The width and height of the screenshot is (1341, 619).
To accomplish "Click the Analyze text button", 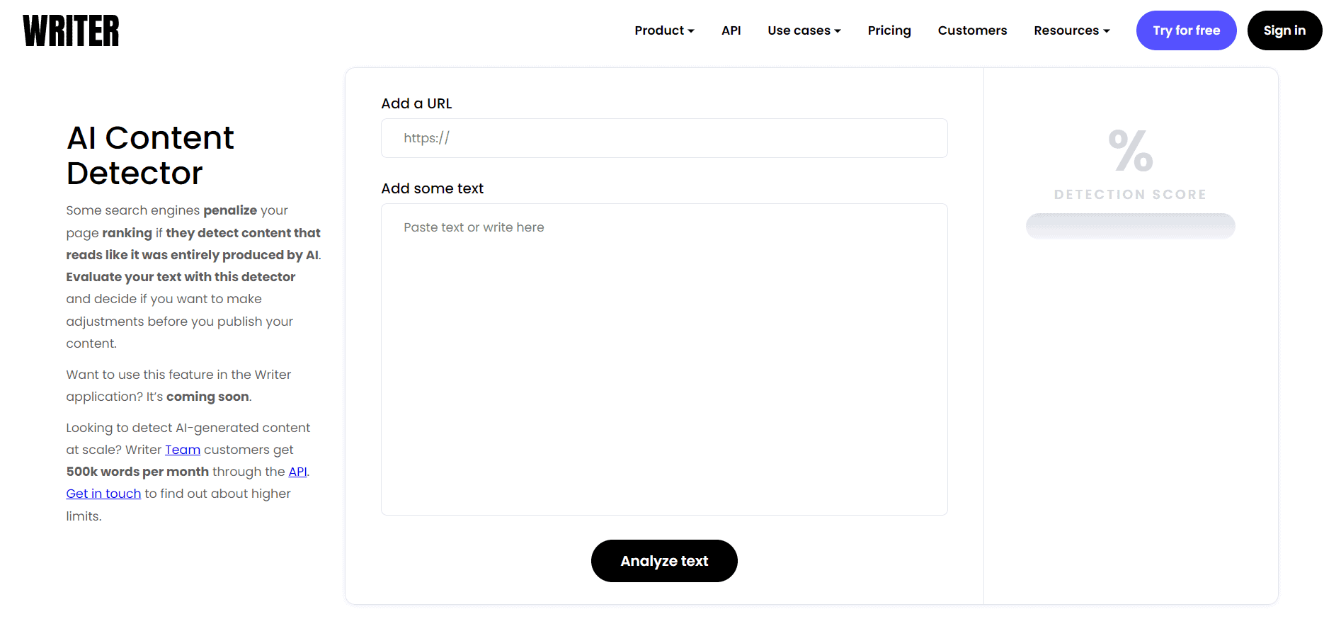I will [664, 561].
